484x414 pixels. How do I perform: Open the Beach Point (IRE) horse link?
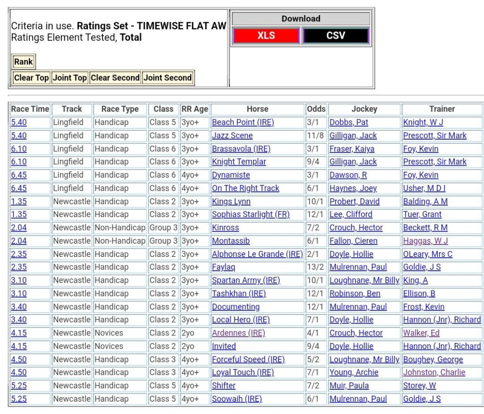coord(242,123)
